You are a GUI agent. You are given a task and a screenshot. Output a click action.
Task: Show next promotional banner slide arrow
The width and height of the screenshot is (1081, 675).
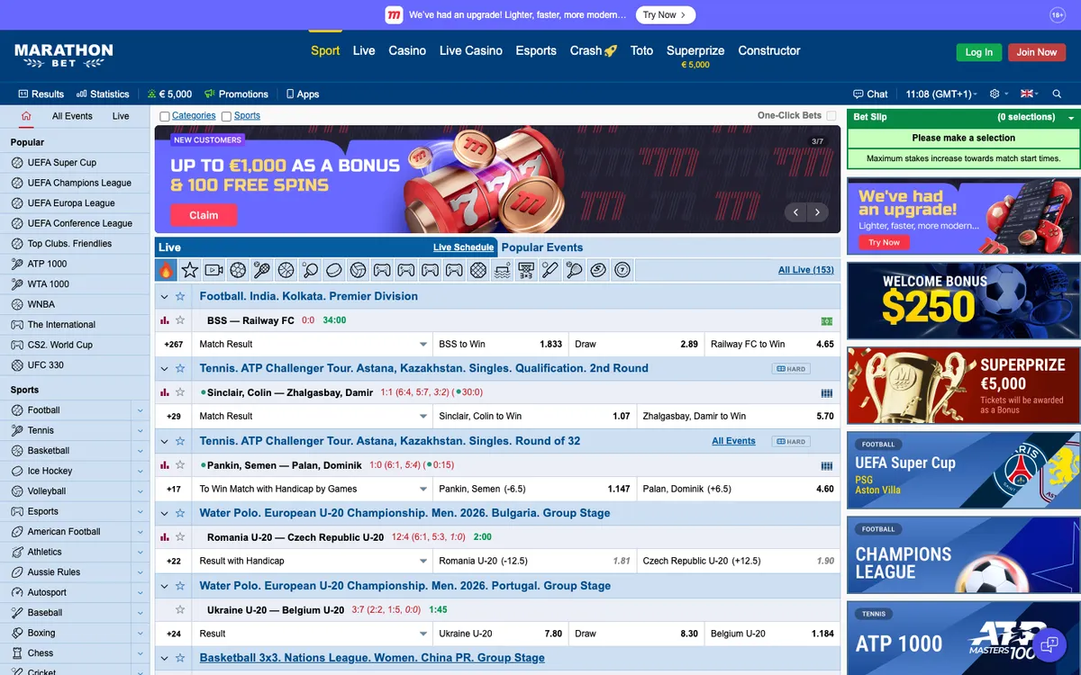(x=817, y=212)
